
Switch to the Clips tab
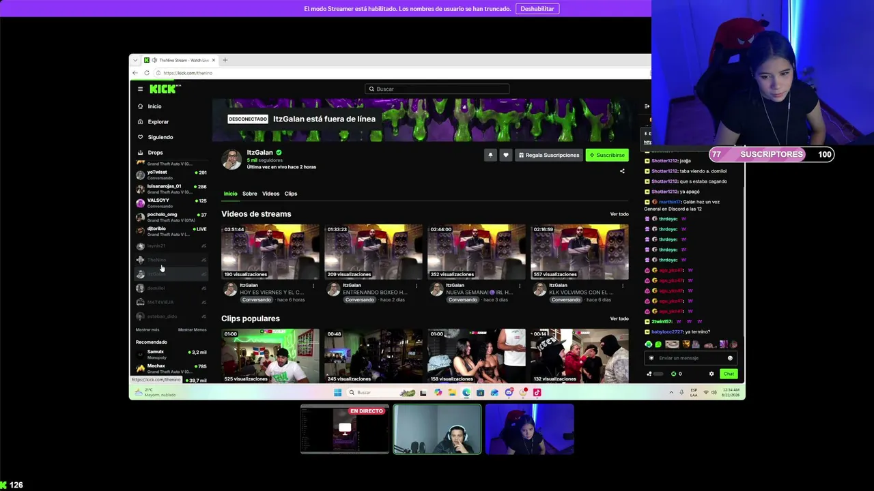pos(291,194)
